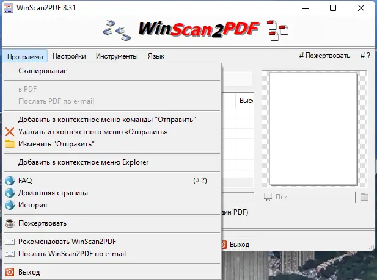Viewport: 377px width, 280px height.
Task: Choose Добавить в контекстное меню Explorer
Action: 112,162
